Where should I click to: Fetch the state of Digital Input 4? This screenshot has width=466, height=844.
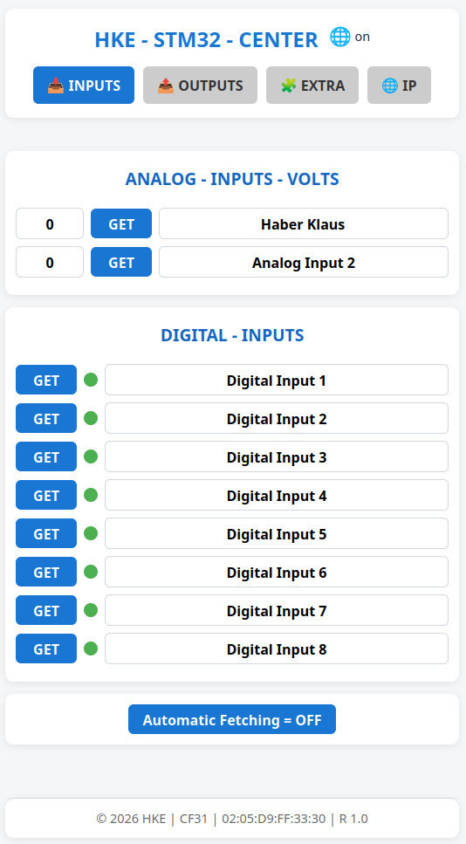tap(46, 495)
